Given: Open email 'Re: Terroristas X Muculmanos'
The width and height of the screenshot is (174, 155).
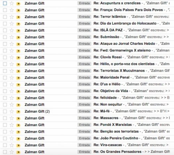Looking at the screenshot, I should click(x=119, y=71).
